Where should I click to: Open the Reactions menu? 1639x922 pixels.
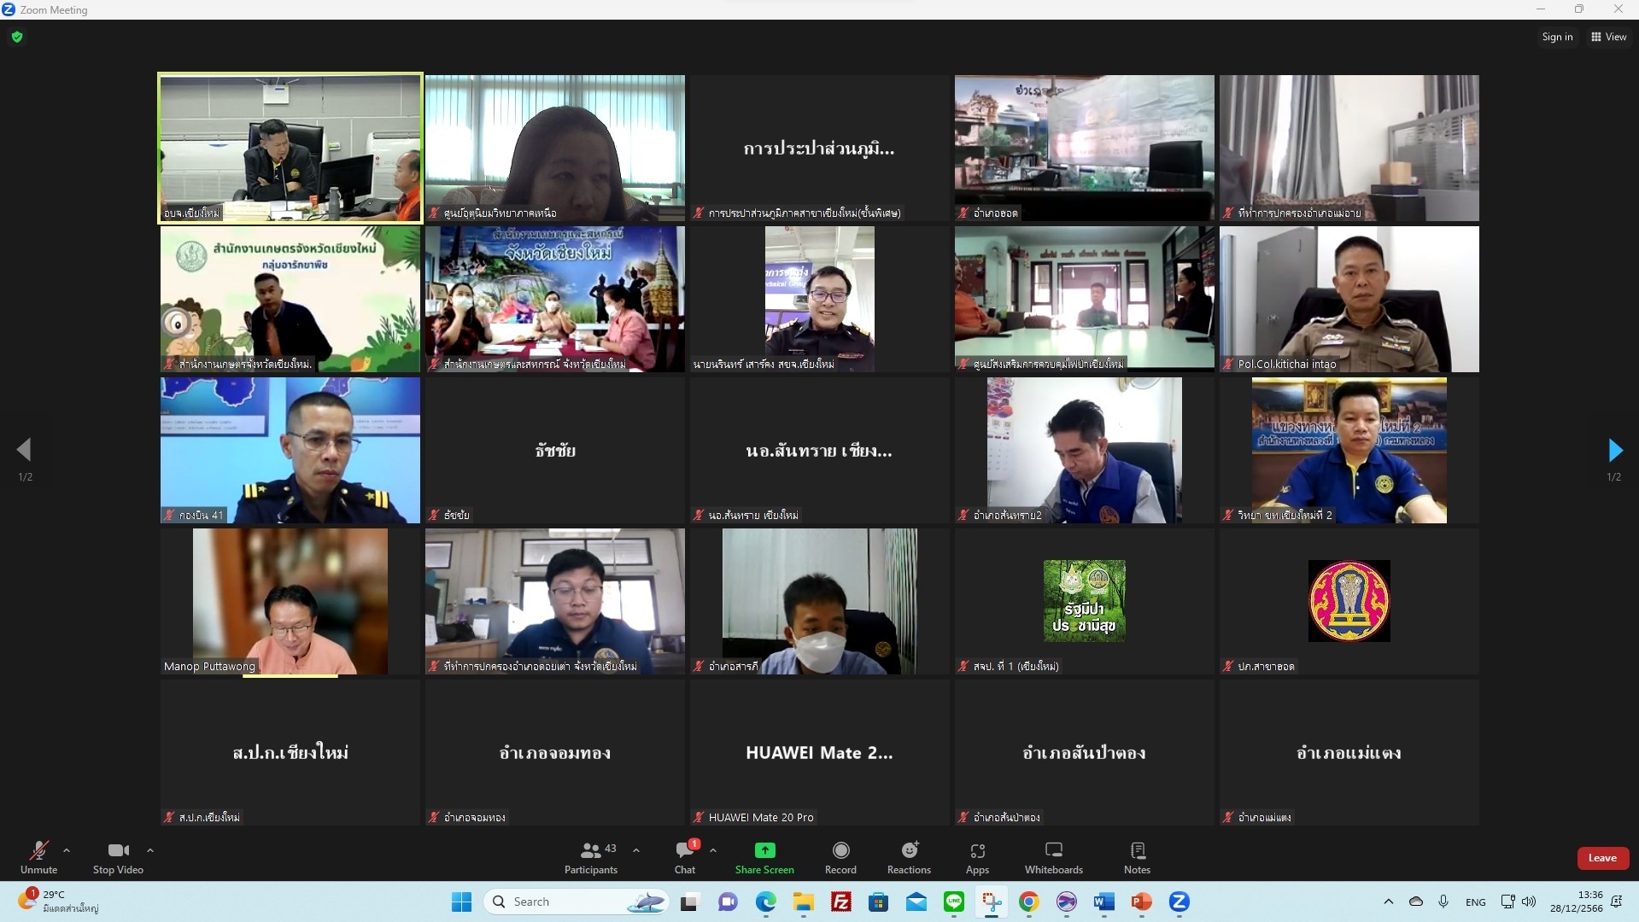[909, 857]
